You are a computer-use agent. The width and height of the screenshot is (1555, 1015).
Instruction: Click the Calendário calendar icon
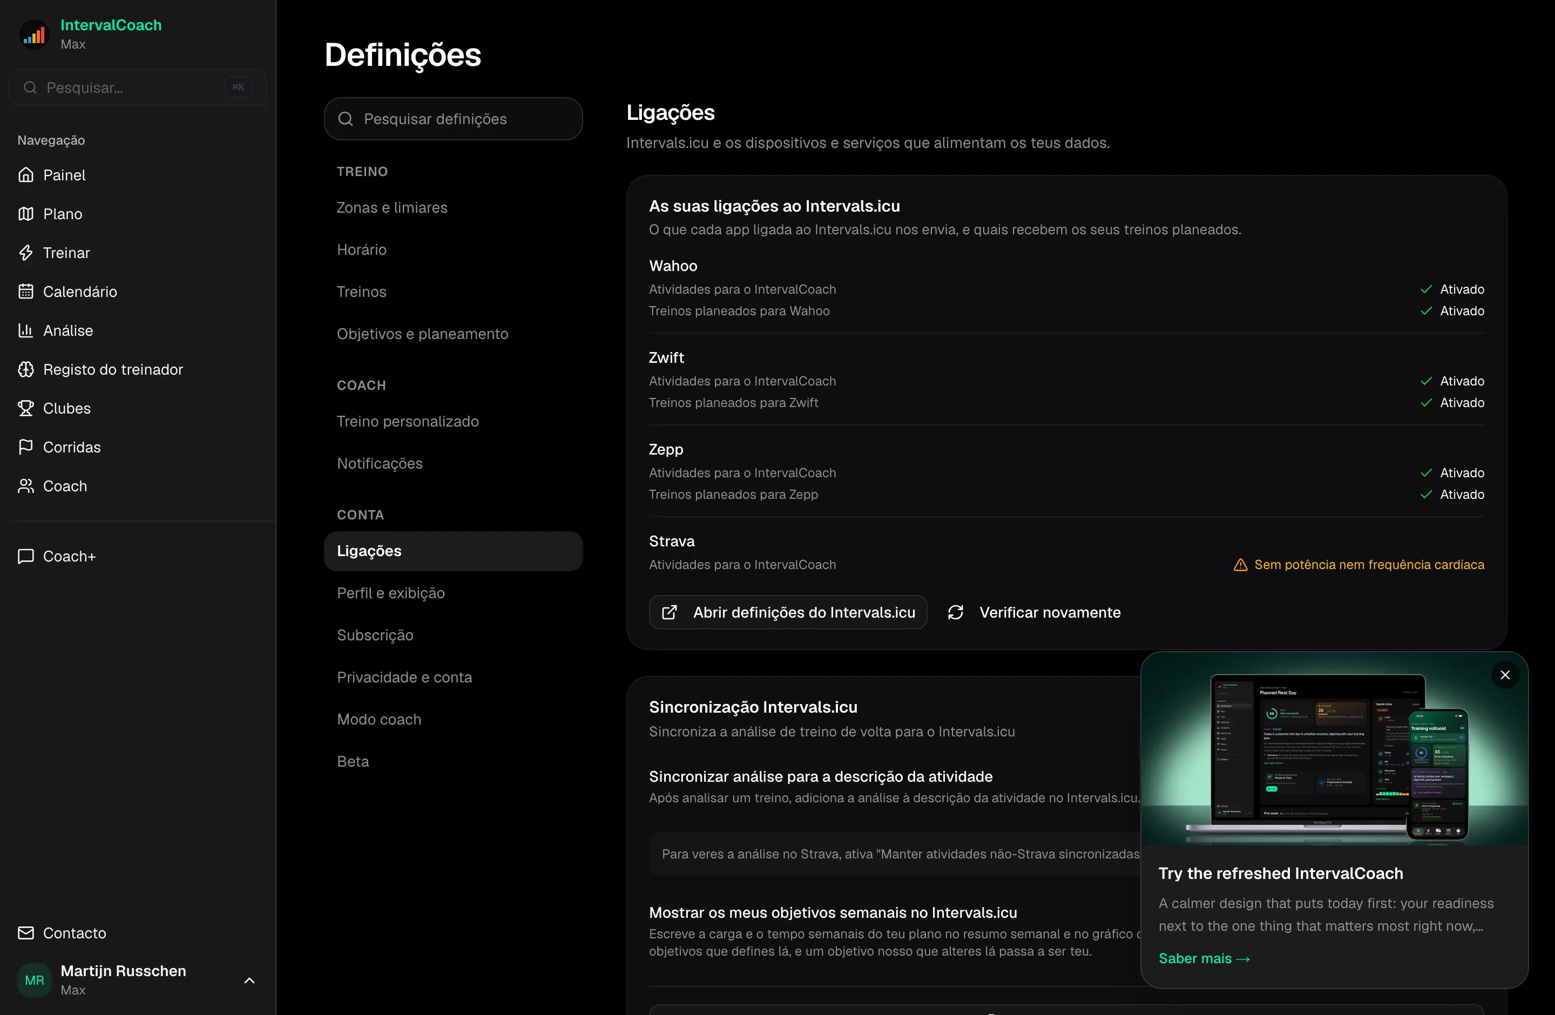[25, 292]
